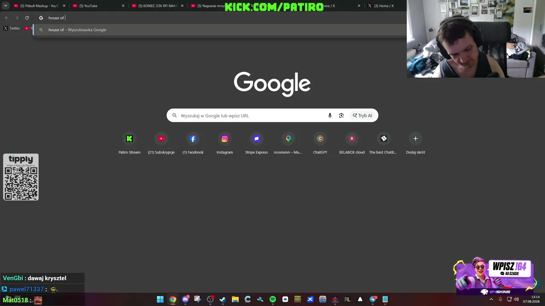The height and width of the screenshot is (306, 545).
Task: Click the WPISZ IG4 G4Skins banner
Action: click(x=495, y=276)
